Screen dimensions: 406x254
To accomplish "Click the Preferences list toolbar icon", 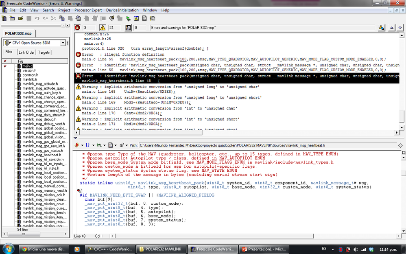I will pos(144,18).
